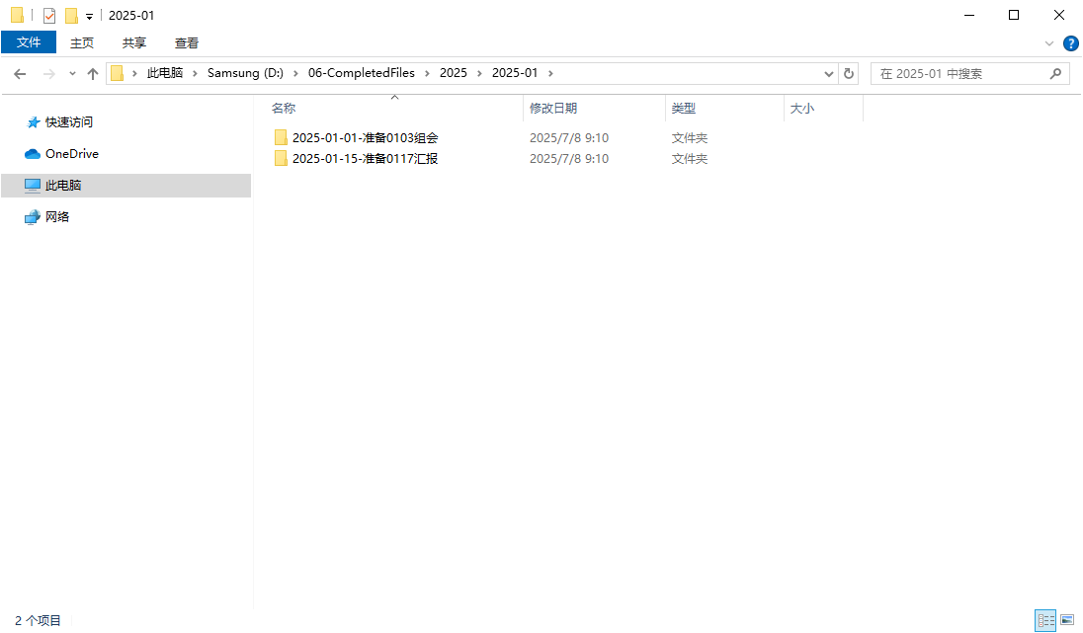Switch to large icons view in status bar

[x=1066, y=620]
